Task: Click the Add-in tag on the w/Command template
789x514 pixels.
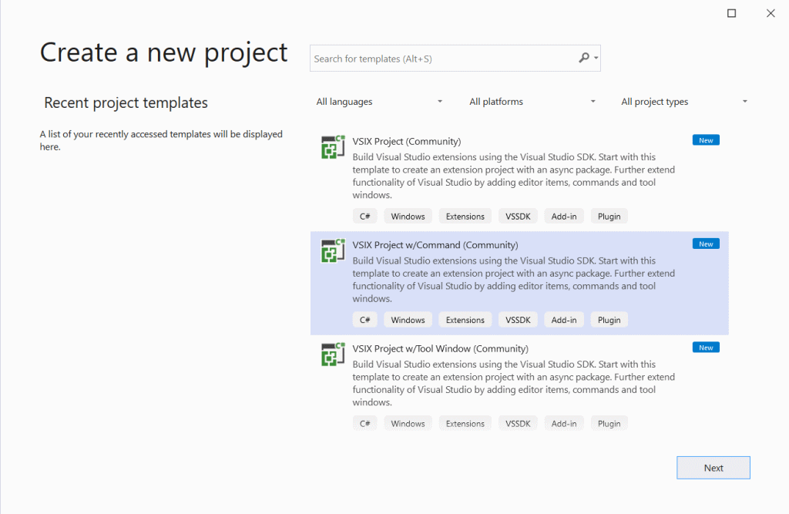Action: point(564,319)
